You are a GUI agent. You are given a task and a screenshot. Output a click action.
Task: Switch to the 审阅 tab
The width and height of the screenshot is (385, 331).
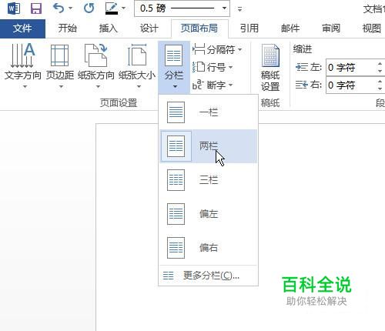331,28
